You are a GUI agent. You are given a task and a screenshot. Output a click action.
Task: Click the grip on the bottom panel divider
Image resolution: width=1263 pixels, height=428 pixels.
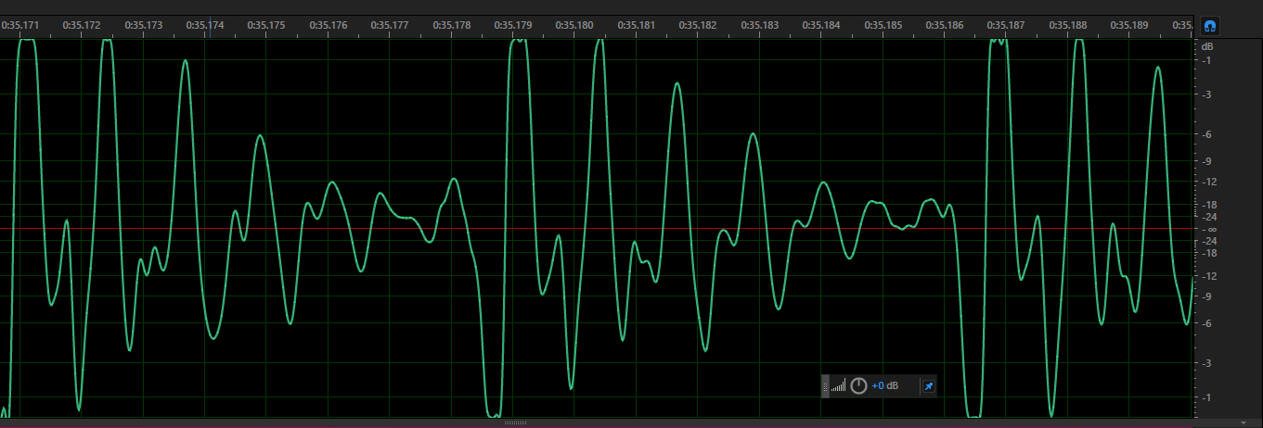point(515,422)
